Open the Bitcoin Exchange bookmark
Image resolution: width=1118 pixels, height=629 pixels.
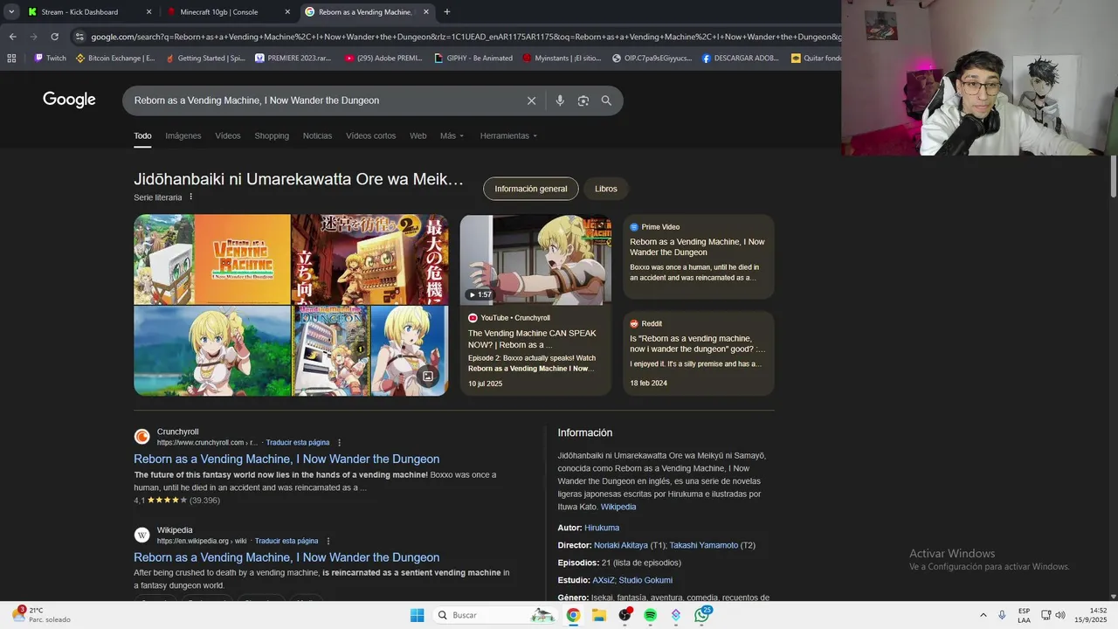(x=115, y=59)
